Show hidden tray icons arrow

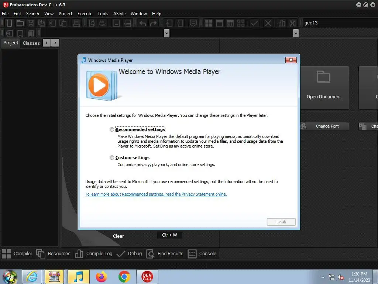323,277
